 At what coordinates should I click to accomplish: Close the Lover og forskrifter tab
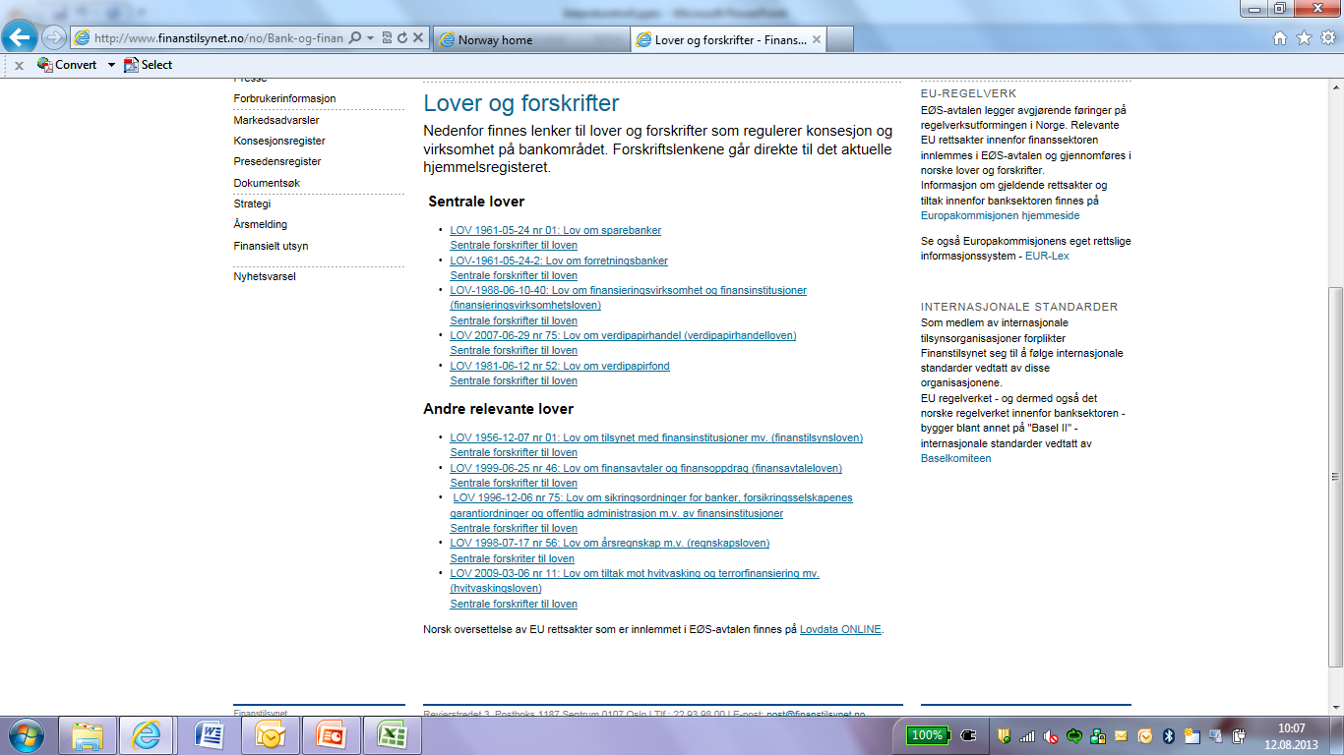817,39
